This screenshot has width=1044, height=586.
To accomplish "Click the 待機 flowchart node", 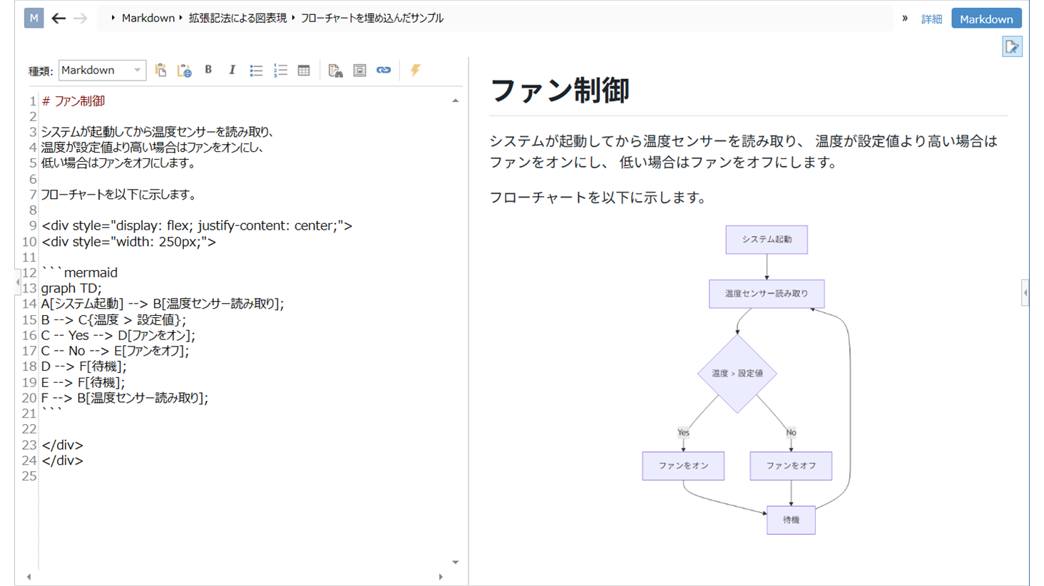I will (x=791, y=520).
